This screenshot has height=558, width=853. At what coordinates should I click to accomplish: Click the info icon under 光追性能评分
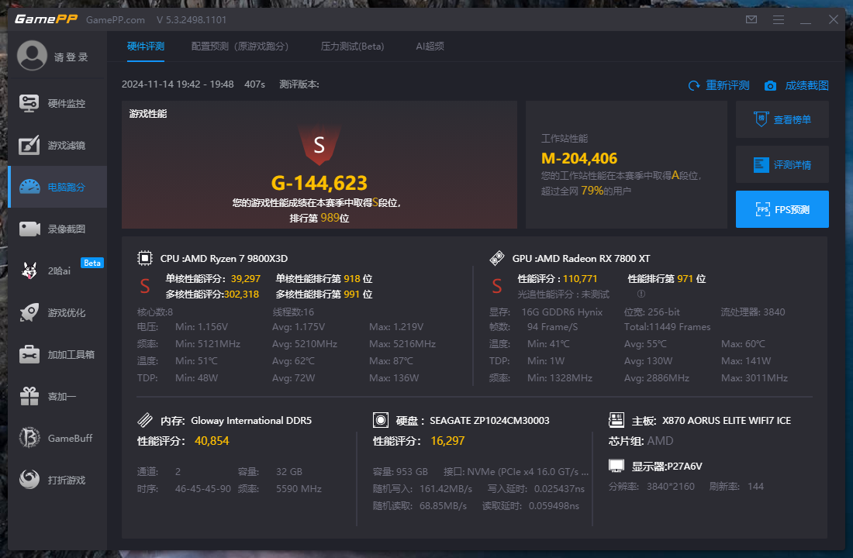[641, 294]
